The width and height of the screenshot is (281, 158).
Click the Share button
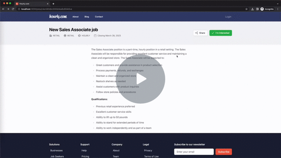tap(200, 33)
